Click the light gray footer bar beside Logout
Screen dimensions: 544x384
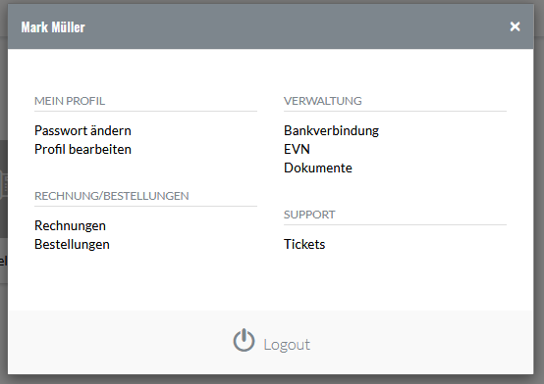click(416, 342)
